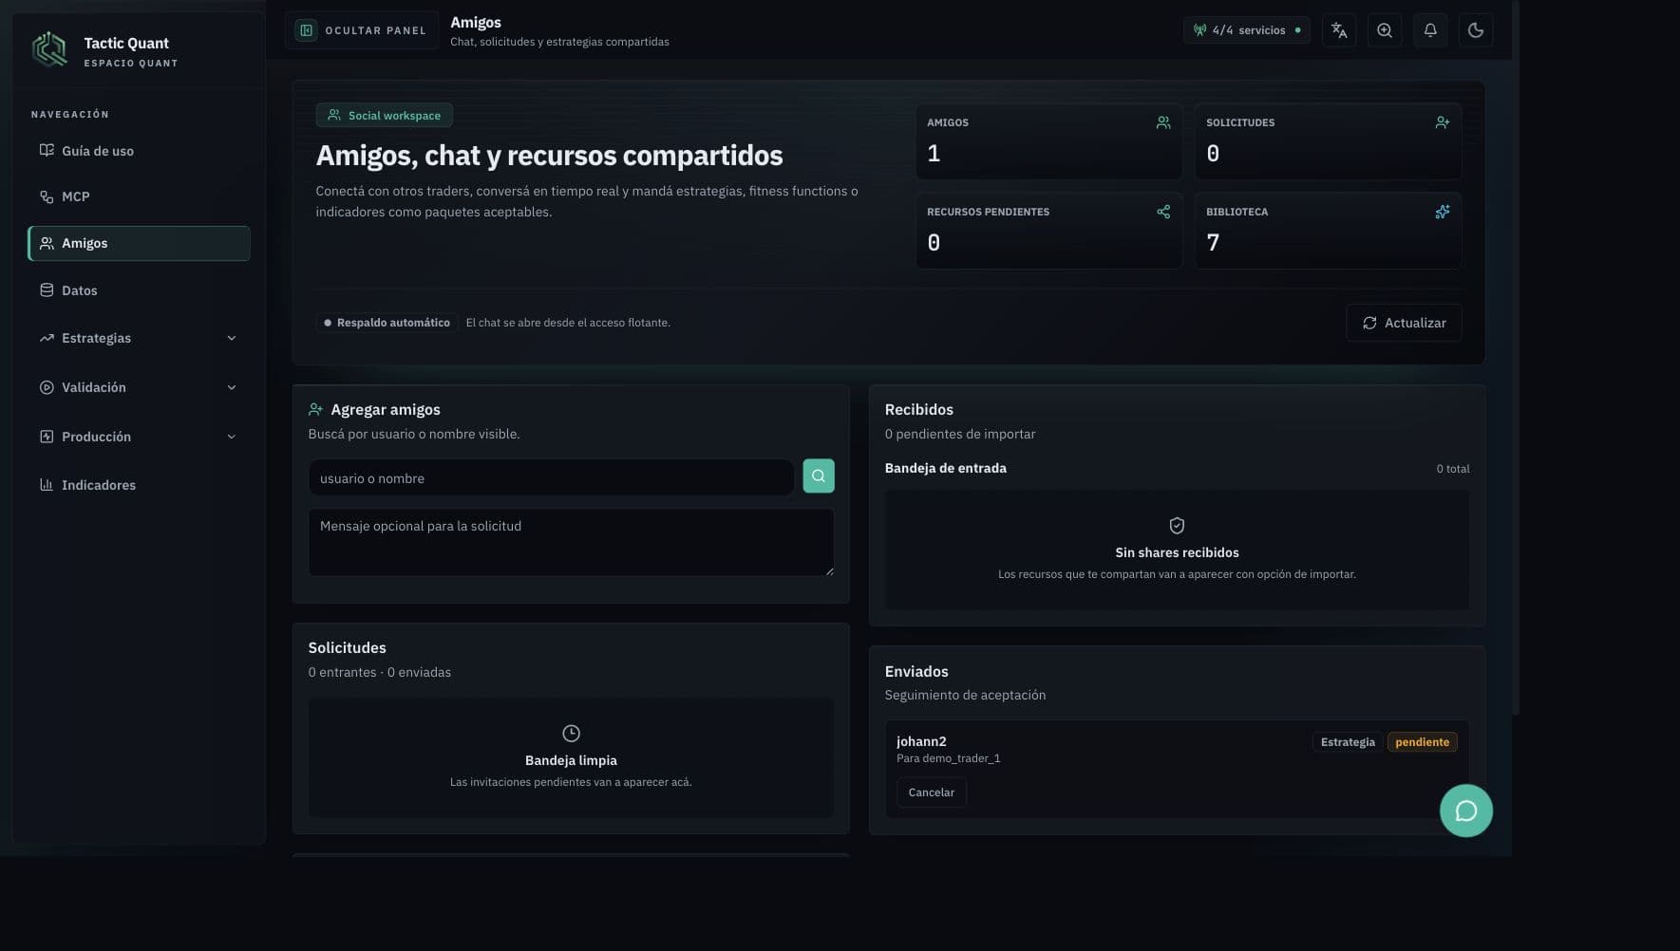This screenshot has height=951, width=1680.
Task: Open the floating chat bubble
Action: point(1465,811)
